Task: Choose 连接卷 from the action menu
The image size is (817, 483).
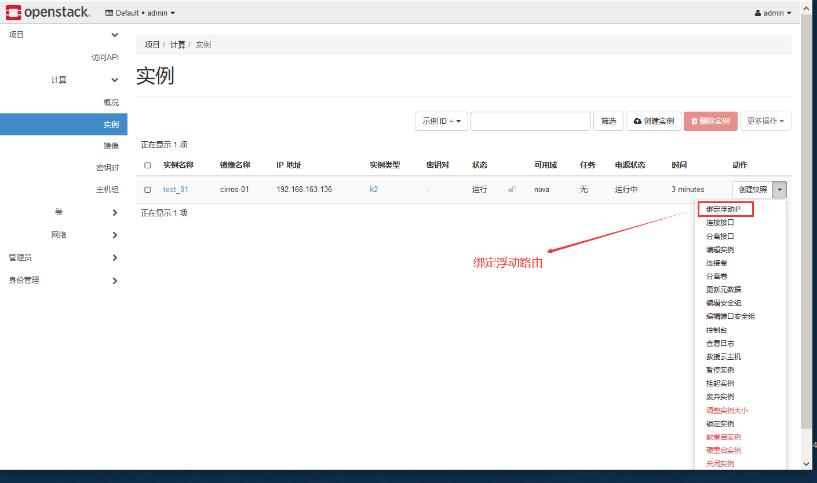Action: (x=717, y=263)
